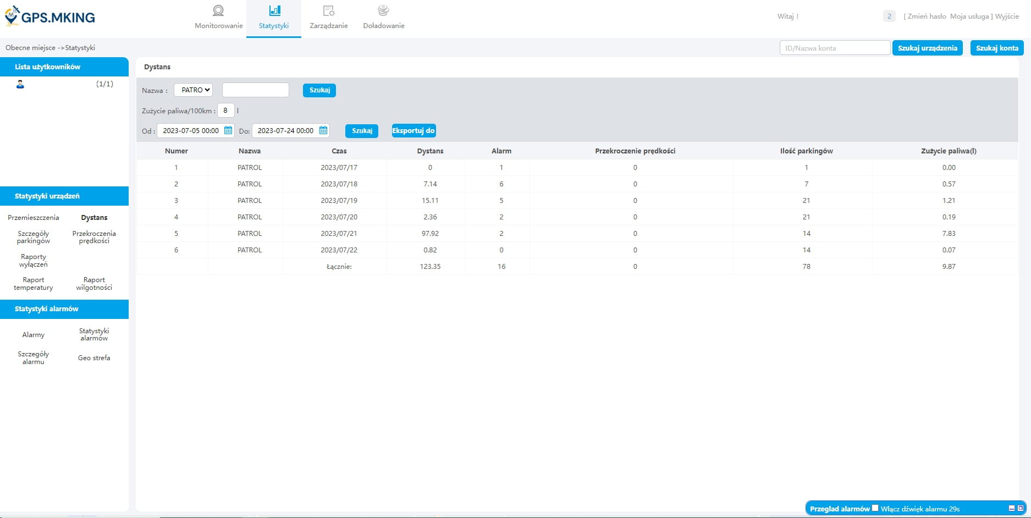
Task: Click the Statystyki chart icon
Action: pos(274,10)
